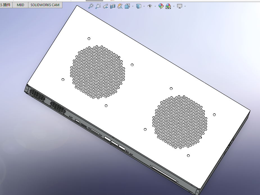Click the View Orientation cube icon
Viewport: 260px width, 195px height.
pos(127,6)
